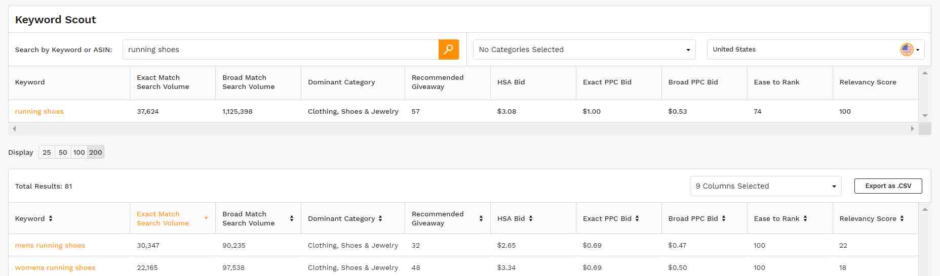Click Export as .CSV button
940x276 pixels.
pyautogui.click(x=888, y=186)
